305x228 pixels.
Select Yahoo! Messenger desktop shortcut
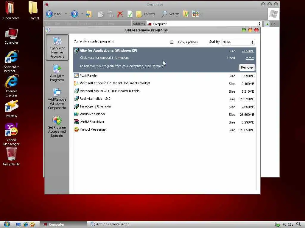(x=11, y=134)
